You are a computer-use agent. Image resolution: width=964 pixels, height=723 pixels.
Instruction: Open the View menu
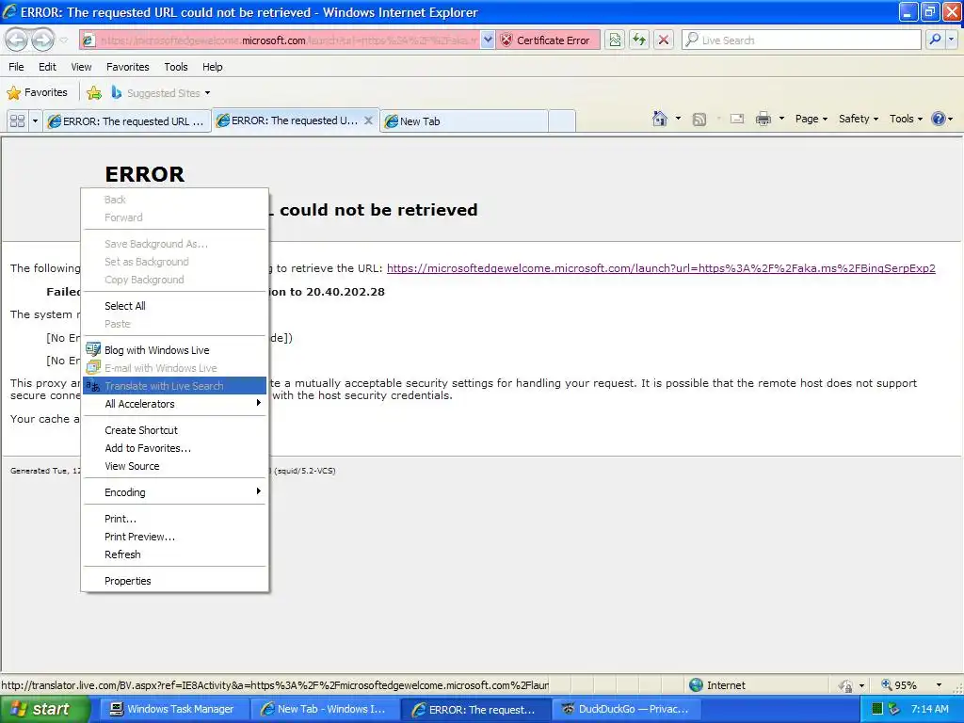pos(81,67)
